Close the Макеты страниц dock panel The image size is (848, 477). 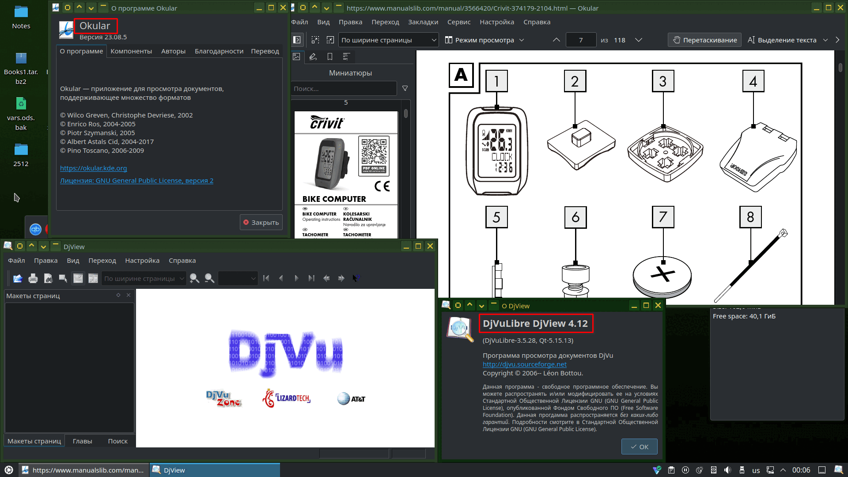click(129, 295)
